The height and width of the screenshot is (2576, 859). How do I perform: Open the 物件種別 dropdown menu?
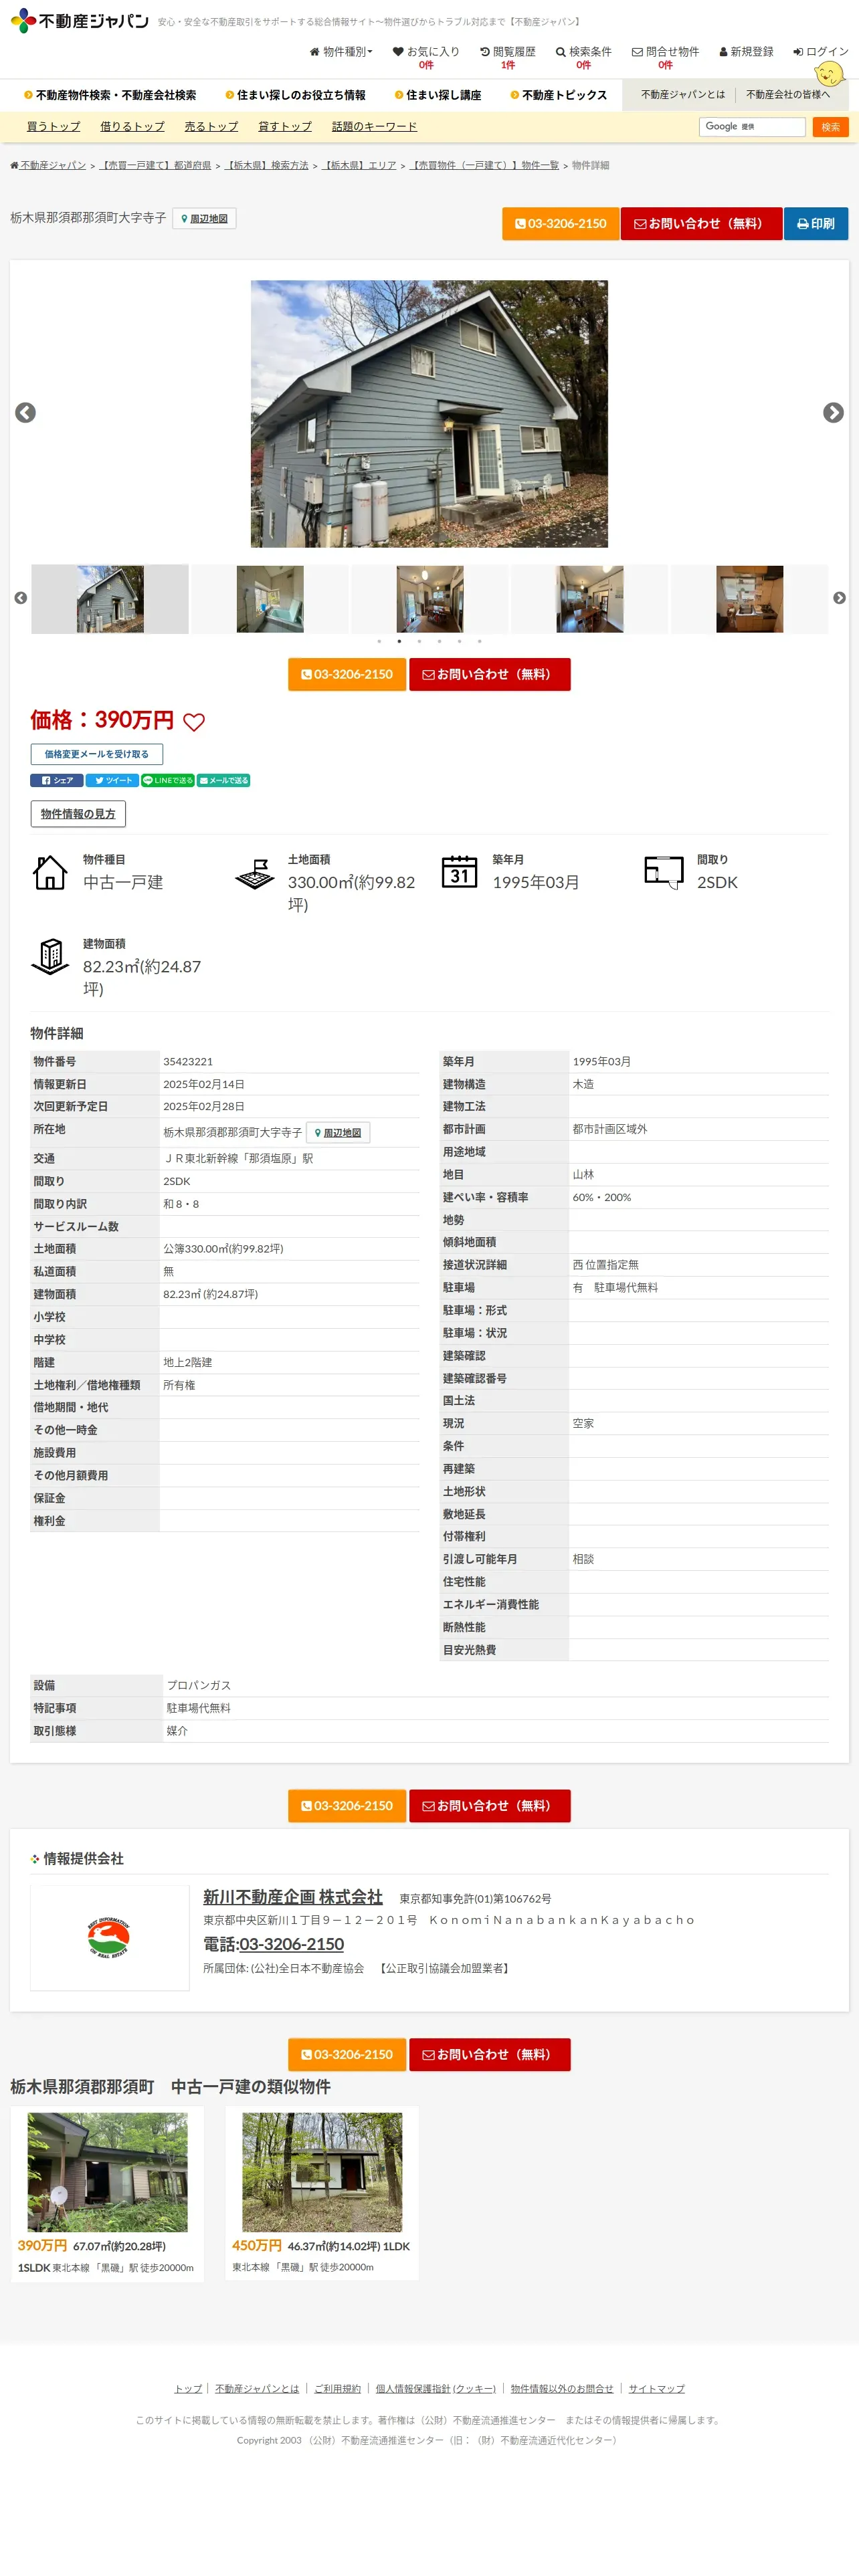point(341,52)
